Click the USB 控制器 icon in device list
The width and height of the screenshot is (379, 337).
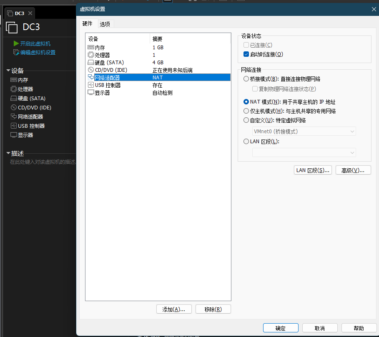pyautogui.click(x=91, y=85)
